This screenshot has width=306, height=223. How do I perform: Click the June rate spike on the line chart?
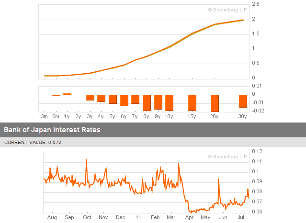(218, 179)
